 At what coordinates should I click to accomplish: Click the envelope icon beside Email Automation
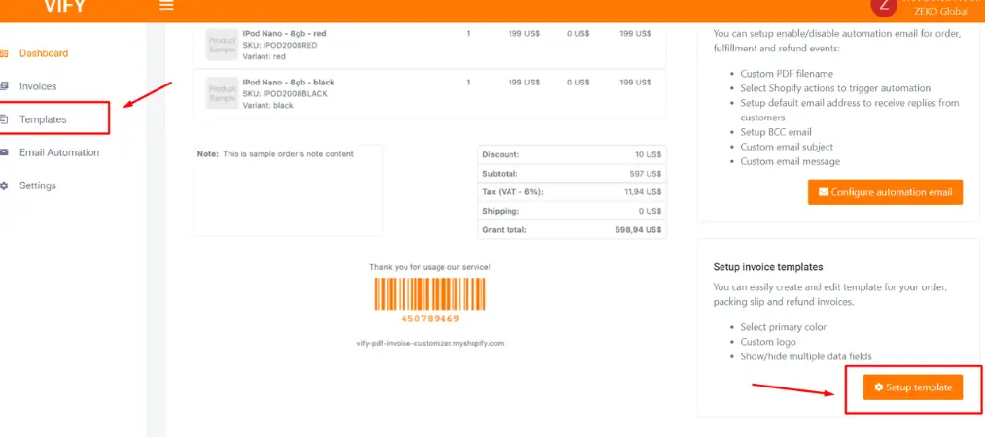pyautogui.click(x=5, y=152)
